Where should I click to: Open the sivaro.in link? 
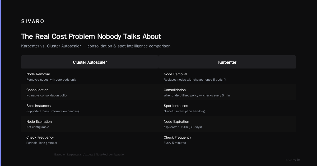293,160
